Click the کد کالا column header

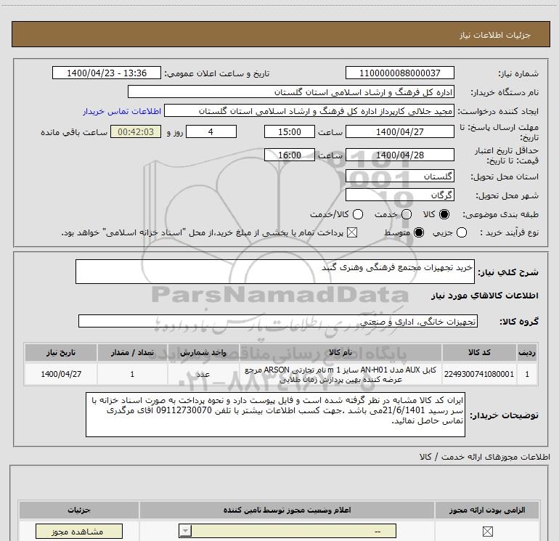click(479, 352)
